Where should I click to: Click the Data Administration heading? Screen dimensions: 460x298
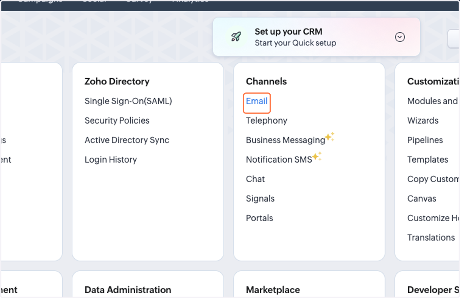128,290
